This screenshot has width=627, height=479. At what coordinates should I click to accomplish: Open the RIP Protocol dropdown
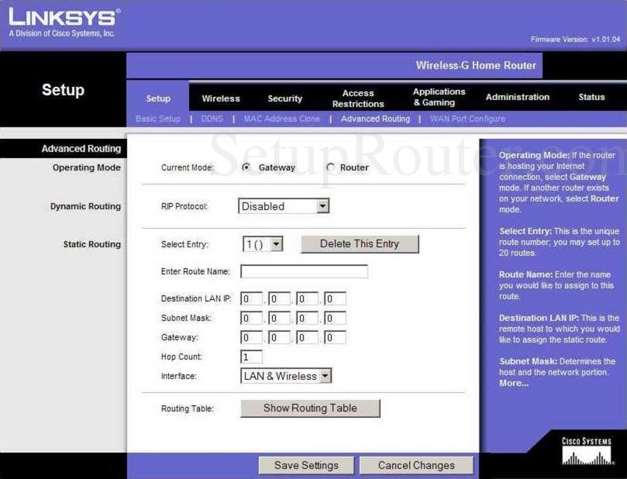(x=283, y=206)
